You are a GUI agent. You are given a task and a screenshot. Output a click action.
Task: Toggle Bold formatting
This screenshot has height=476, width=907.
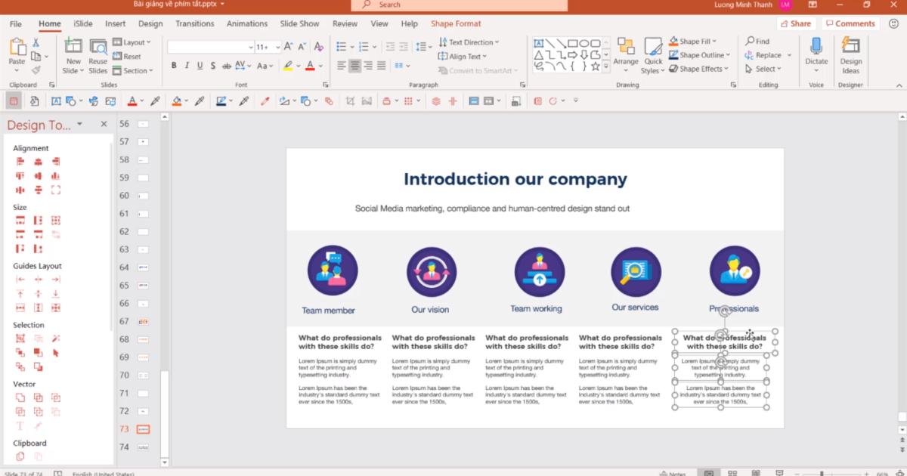click(x=175, y=66)
